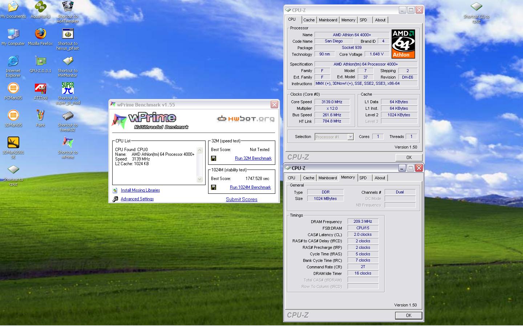This screenshot has height=326, width=523.
Task: Click the Command Rate 2T value
Action: click(x=363, y=267)
